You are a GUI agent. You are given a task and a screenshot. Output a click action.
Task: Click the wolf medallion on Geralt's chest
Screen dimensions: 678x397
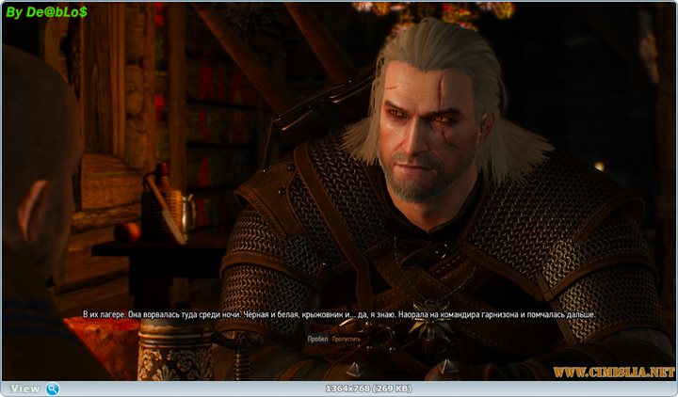(429, 331)
